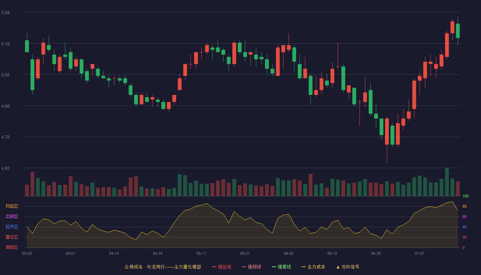Screen dimensions: 481x275
Task: Toggle the 龙吟信号 triangle legend marker
Action: coord(348,267)
